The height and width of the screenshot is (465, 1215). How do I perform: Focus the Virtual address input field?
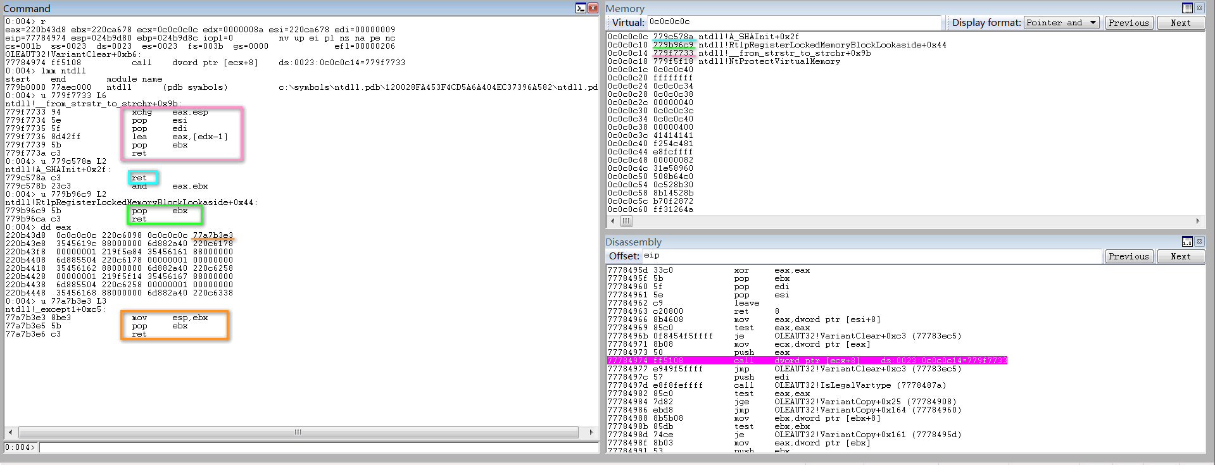[x=794, y=22]
